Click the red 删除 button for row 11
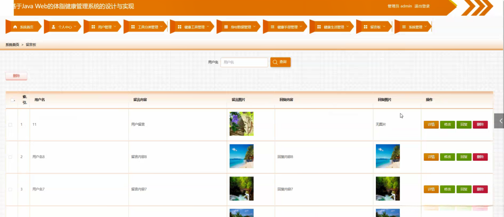Screen dimensions: 504x217 [480, 125]
